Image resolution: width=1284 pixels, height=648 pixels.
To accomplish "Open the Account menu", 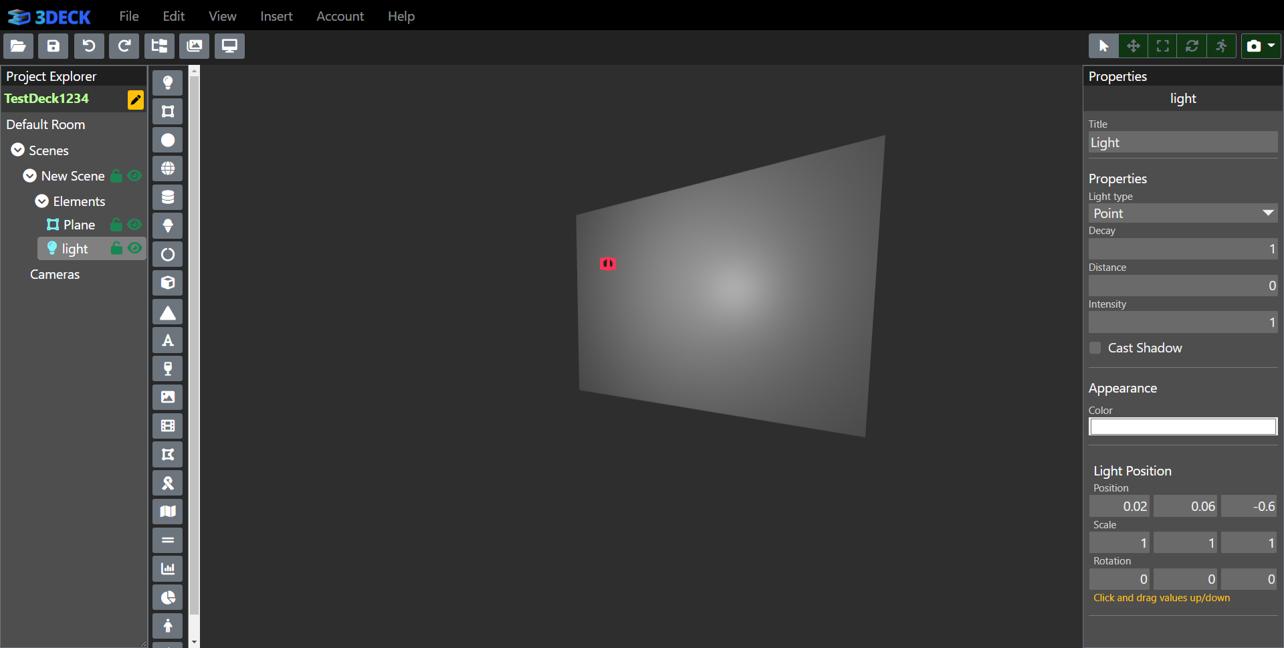I will click(340, 16).
